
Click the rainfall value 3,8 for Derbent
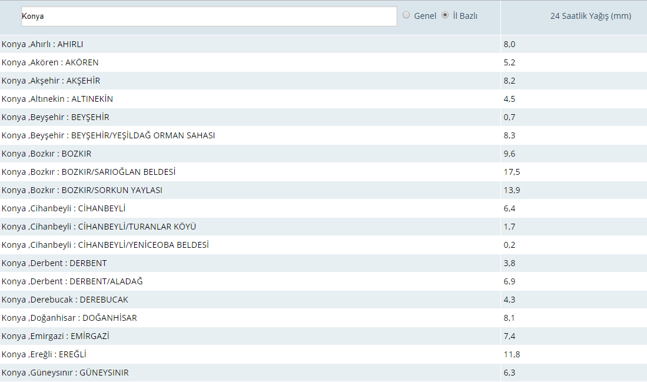(x=509, y=263)
